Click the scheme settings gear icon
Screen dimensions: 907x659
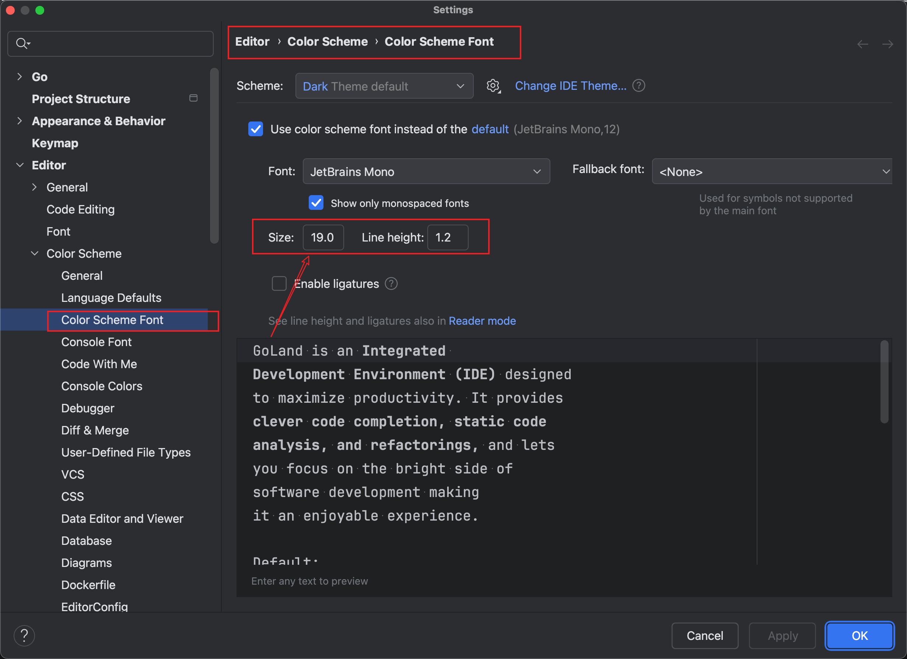click(493, 85)
